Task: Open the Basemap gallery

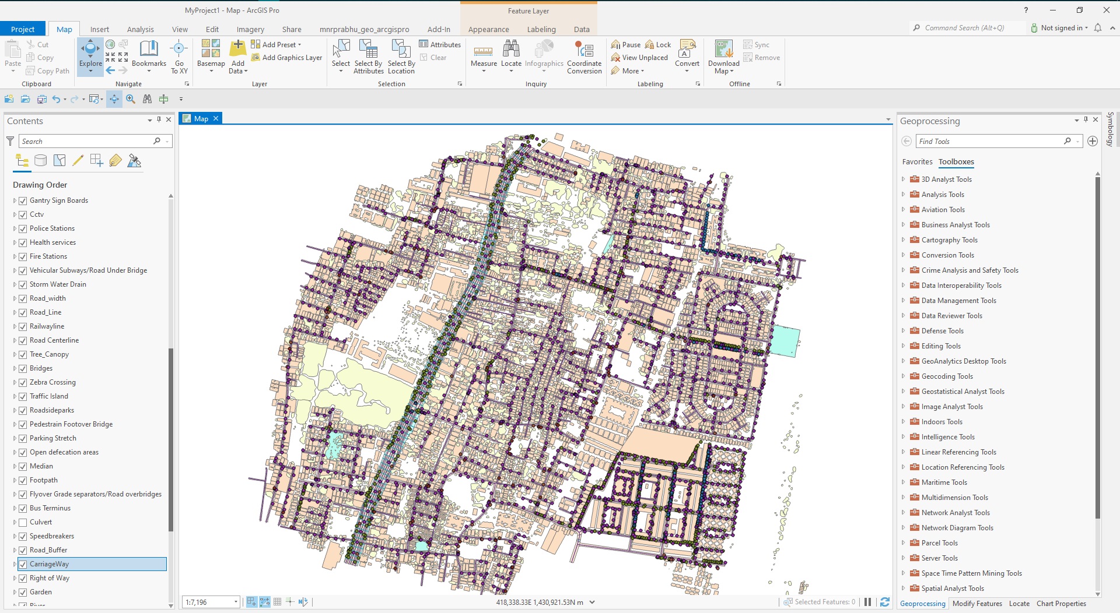Action: coord(211,56)
